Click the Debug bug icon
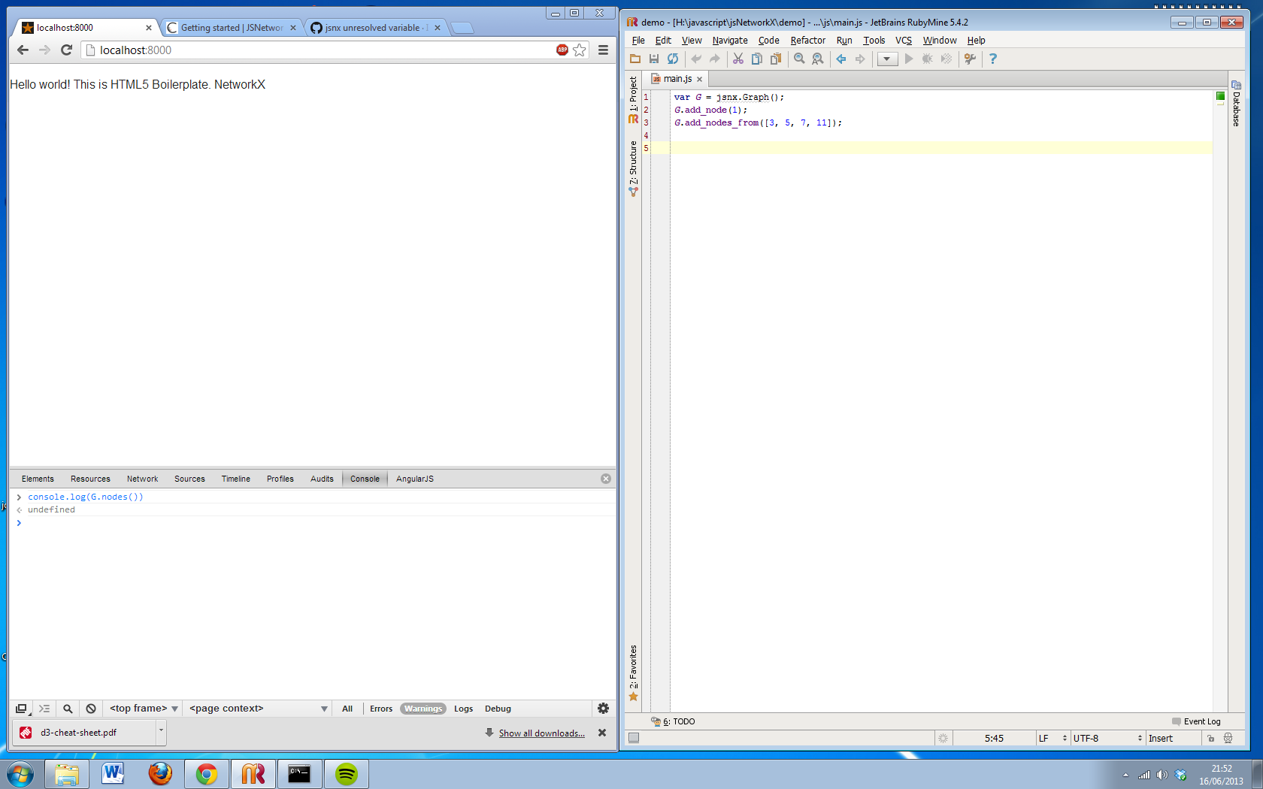This screenshot has width=1263, height=789. (x=928, y=59)
